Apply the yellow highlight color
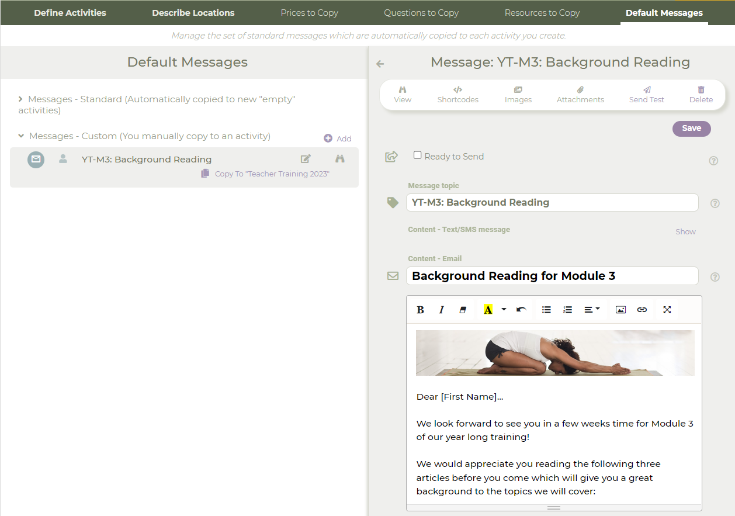This screenshot has height=516, width=735. (x=488, y=310)
